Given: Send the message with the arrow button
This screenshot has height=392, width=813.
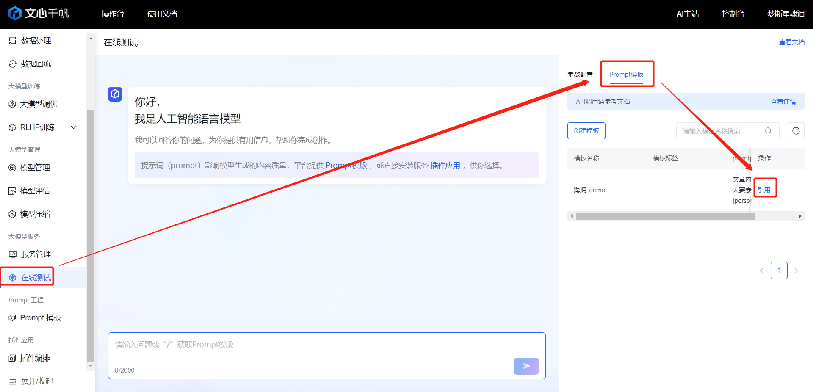Looking at the screenshot, I should click(526, 366).
